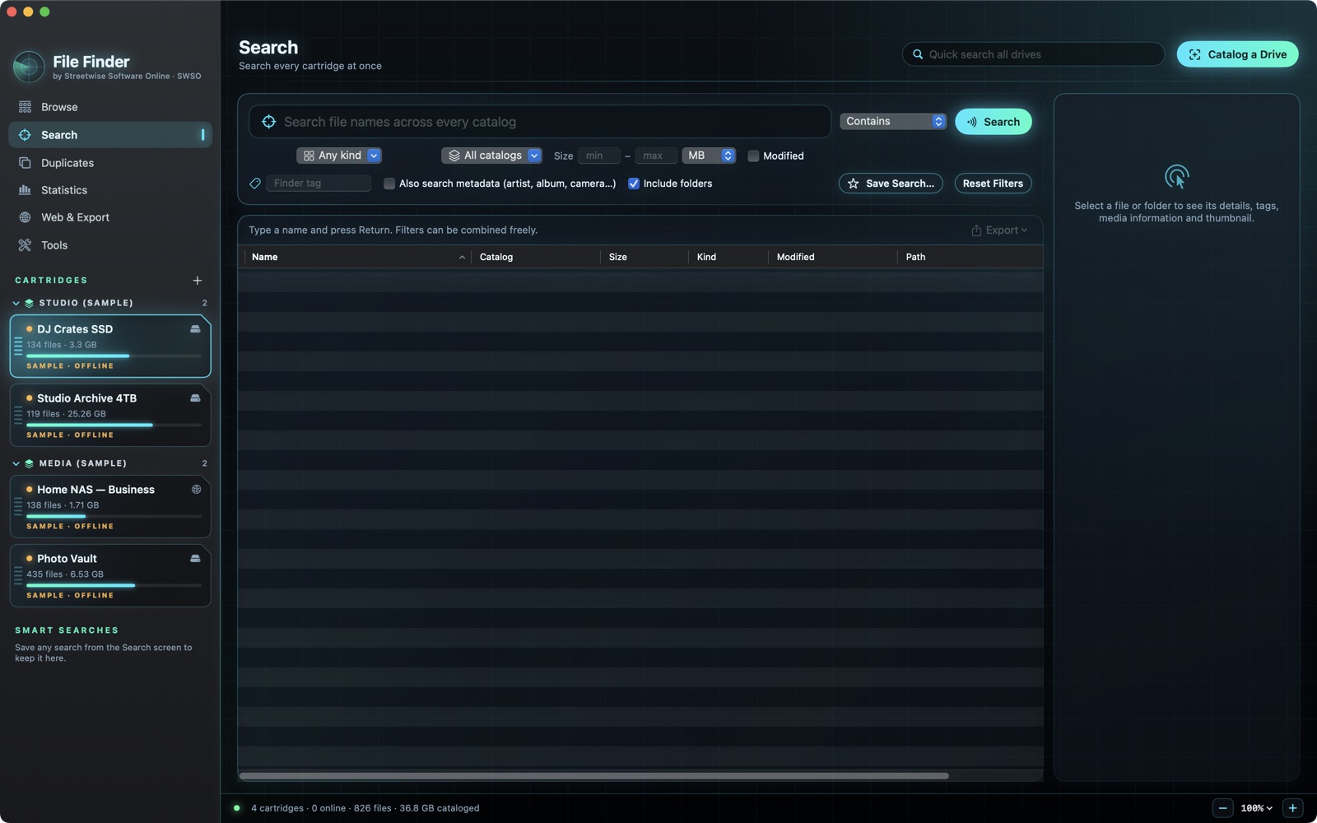Click the Search button
The image size is (1317, 823).
coord(994,122)
